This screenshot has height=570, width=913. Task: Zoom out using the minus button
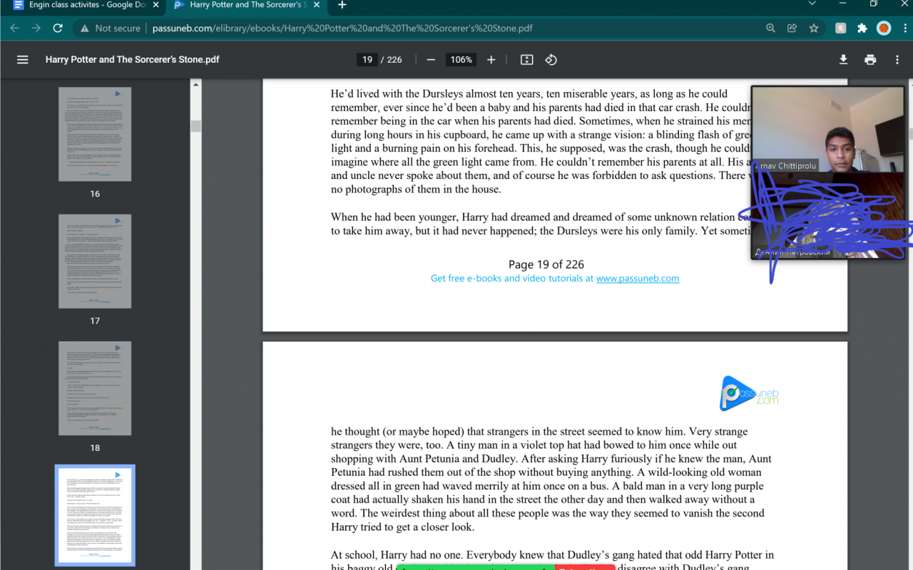tap(431, 60)
